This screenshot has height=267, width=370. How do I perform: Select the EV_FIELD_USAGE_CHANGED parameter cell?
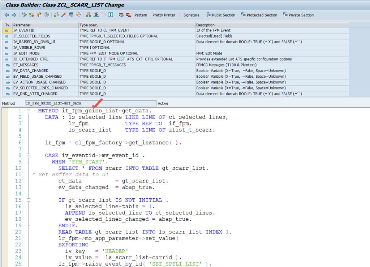[45, 77]
